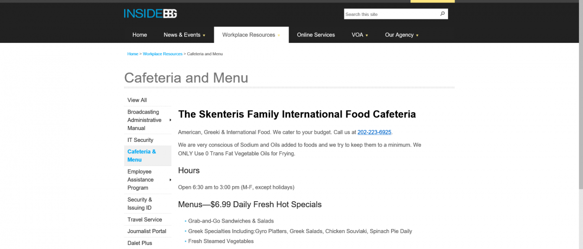Click the search magnifier icon

coord(442,14)
